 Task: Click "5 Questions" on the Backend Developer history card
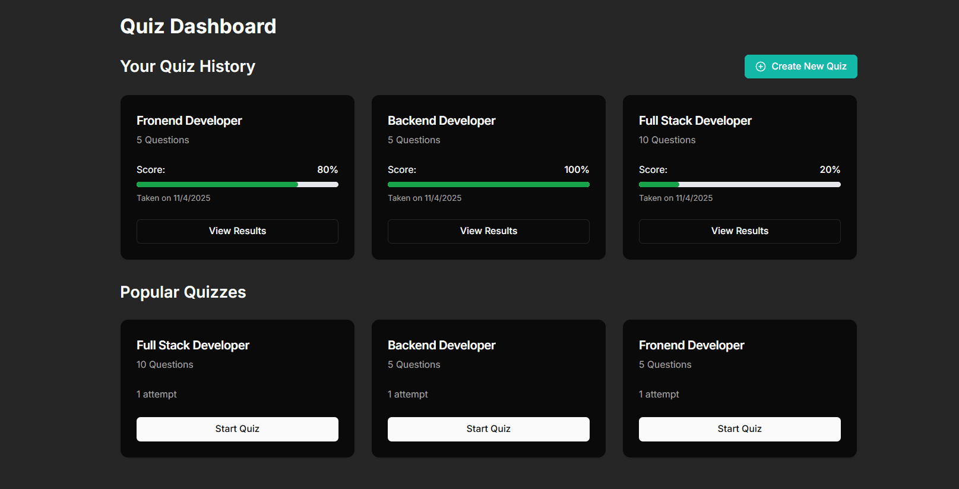(414, 140)
